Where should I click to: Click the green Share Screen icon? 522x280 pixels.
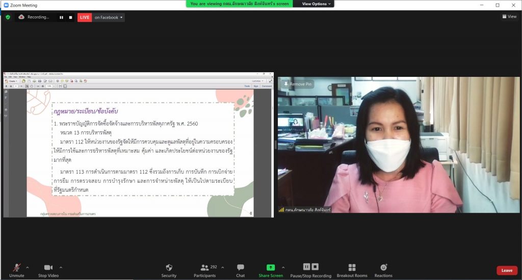[270, 267]
